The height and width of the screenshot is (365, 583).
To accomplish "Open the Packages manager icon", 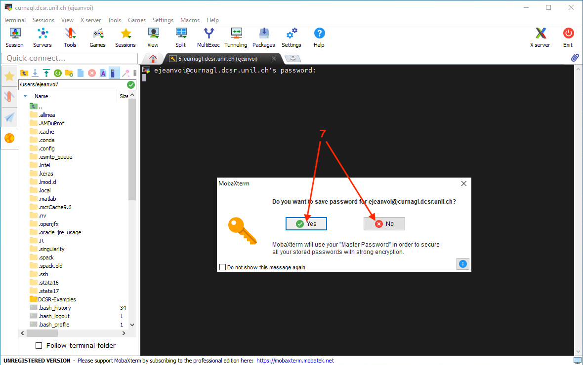I will [263, 37].
